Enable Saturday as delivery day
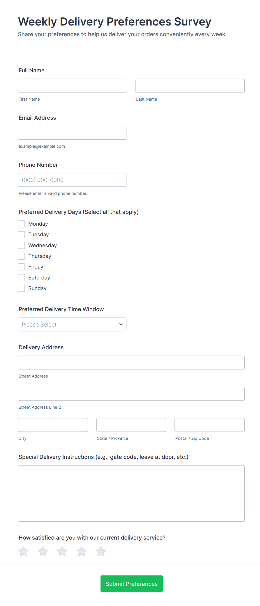Screen dimensions: 260x606 click(x=22, y=278)
